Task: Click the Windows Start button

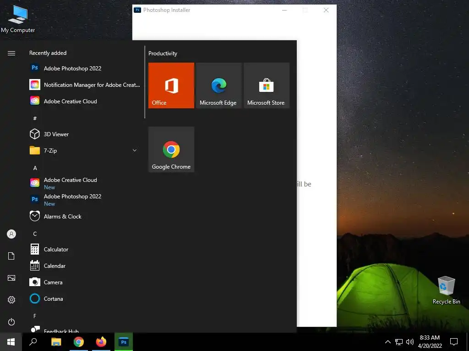Action: pyautogui.click(x=11, y=342)
